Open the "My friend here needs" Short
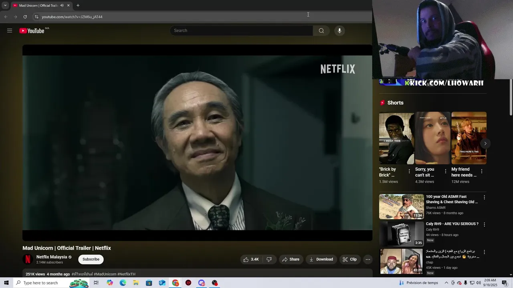513x288 pixels. [x=469, y=138]
